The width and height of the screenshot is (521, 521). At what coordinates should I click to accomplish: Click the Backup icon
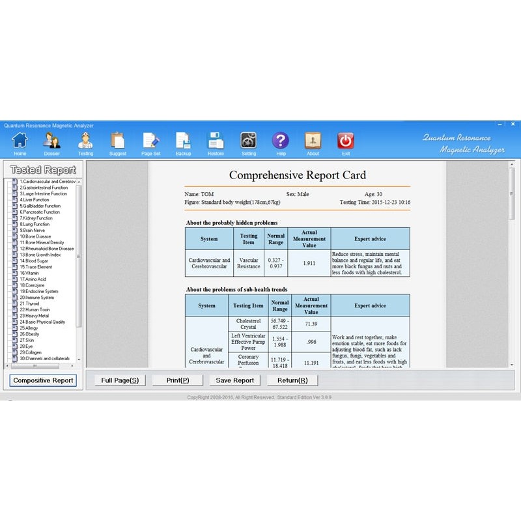[183, 141]
